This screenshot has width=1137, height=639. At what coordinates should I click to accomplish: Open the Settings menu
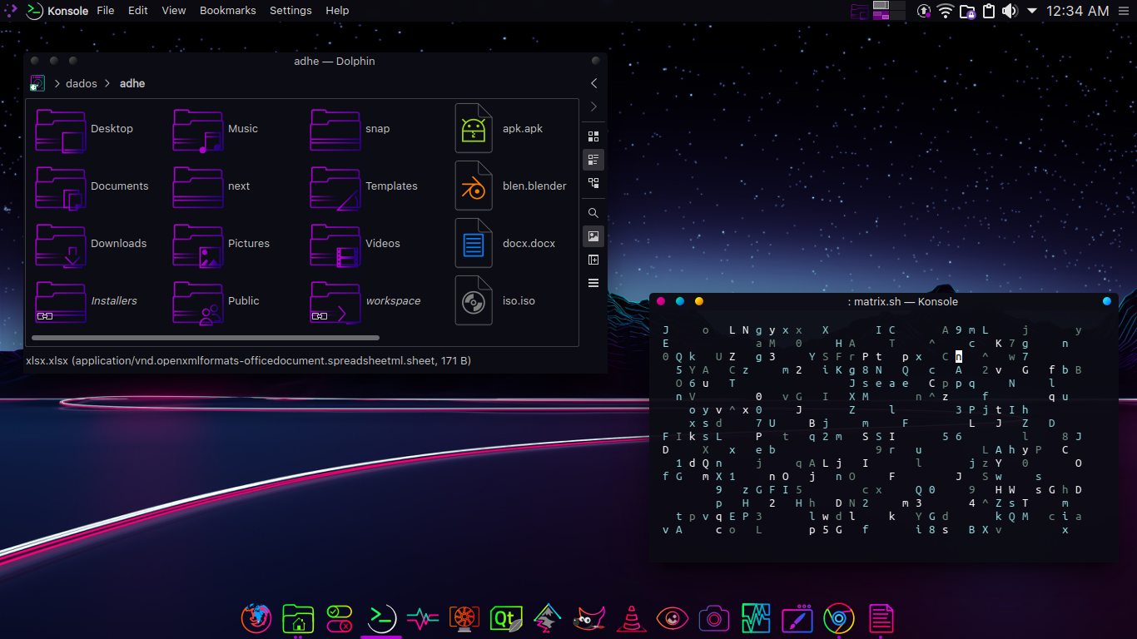click(290, 11)
